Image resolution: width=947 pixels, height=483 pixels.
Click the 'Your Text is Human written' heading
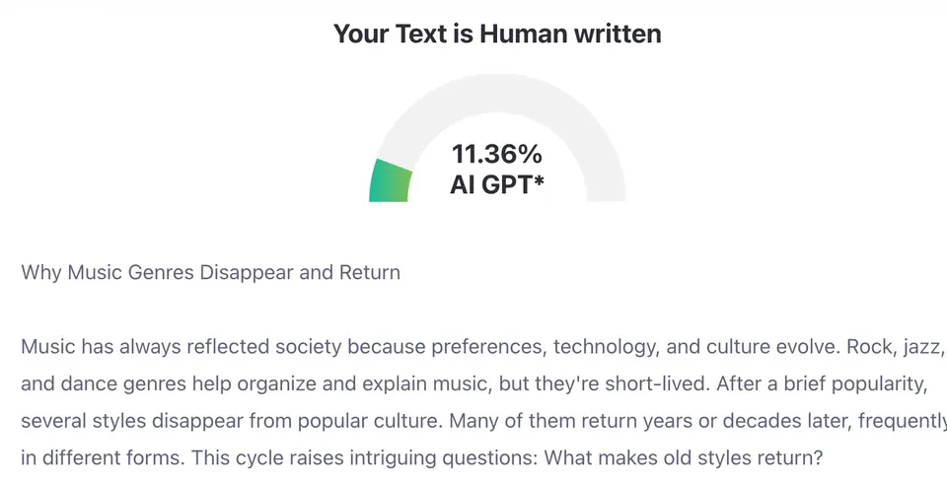click(x=497, y=34)
